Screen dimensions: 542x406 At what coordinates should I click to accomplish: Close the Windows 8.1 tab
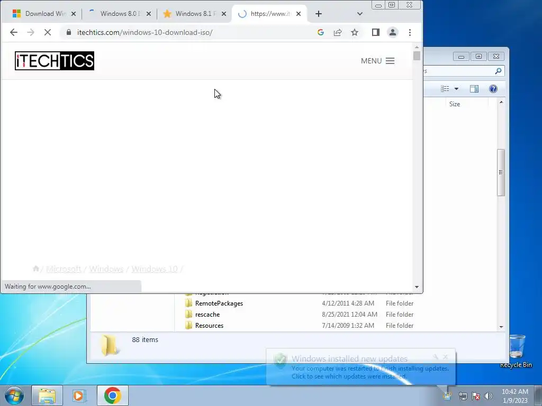224,14
